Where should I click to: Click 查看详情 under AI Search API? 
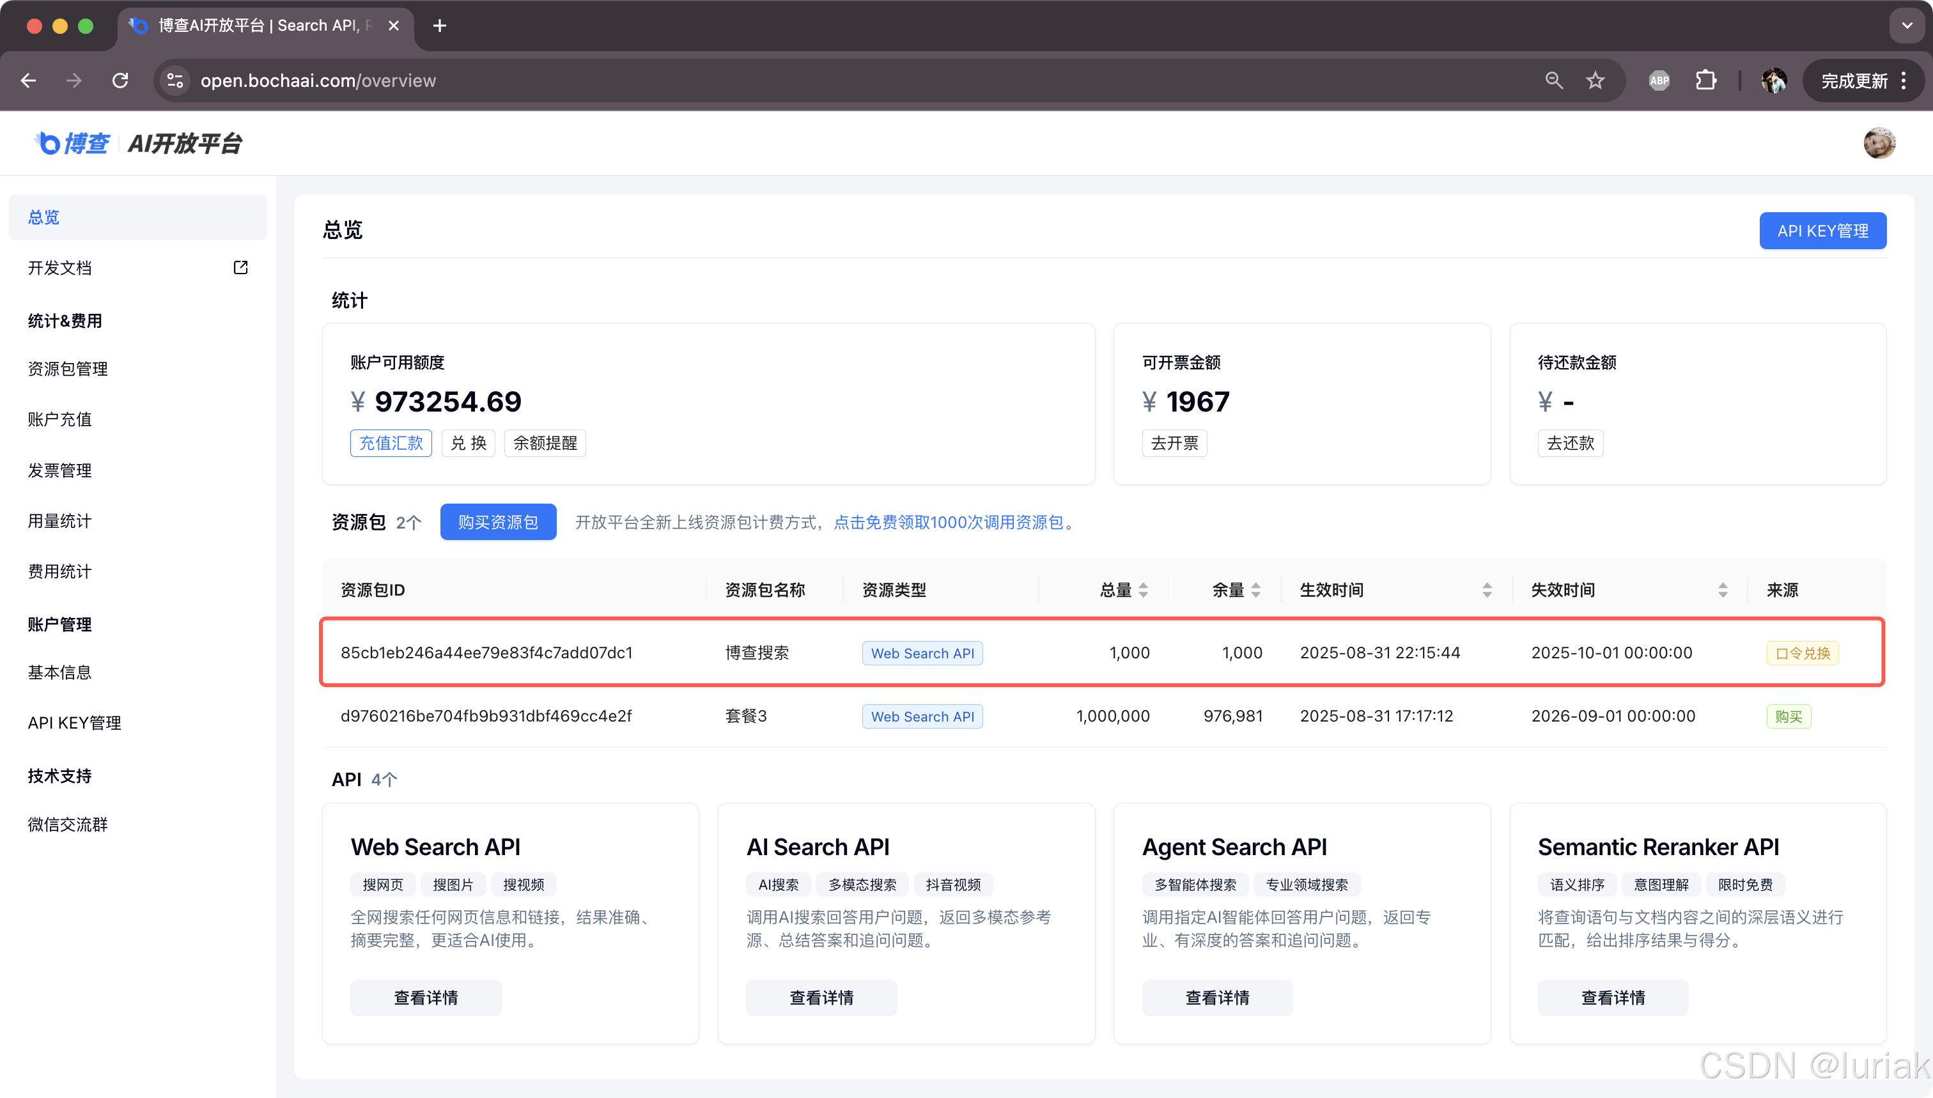821,998
